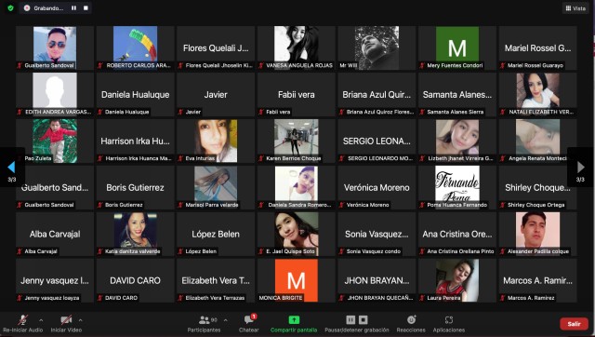Select MONICA BRIGITE orange M tile
Image resolution: width=595 pixels, height=337 pixels.
click(x=297, y=281)
